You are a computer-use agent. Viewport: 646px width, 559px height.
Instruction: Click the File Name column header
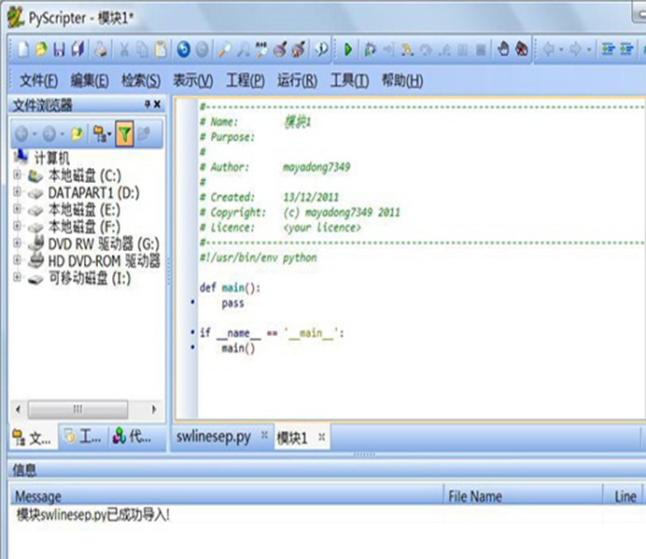tap(523, 496)
